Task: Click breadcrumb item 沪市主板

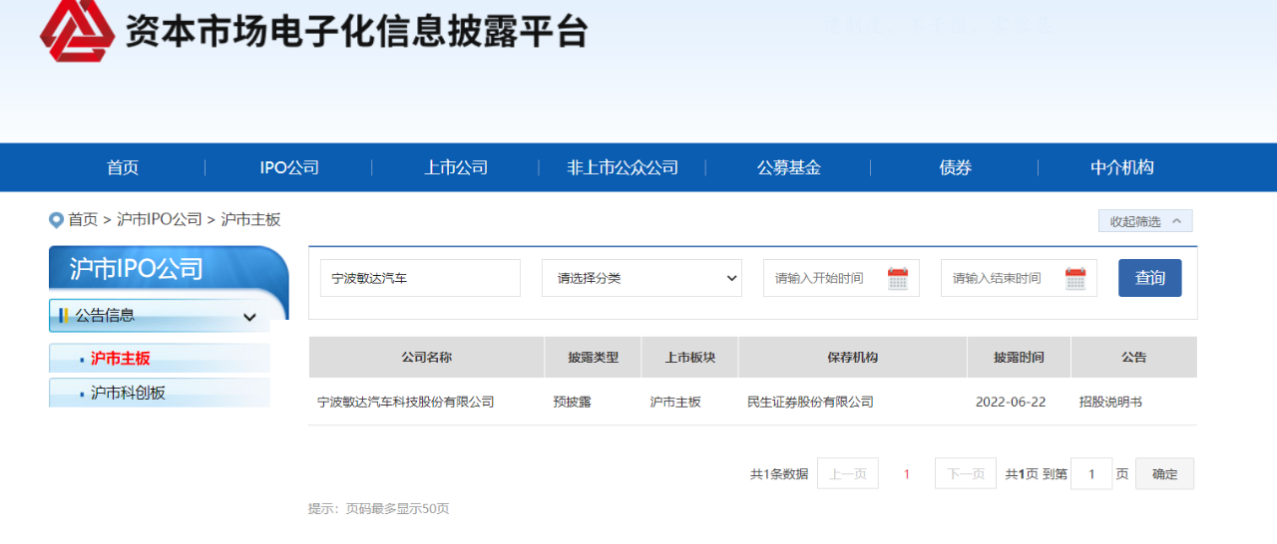Action: 250,219
